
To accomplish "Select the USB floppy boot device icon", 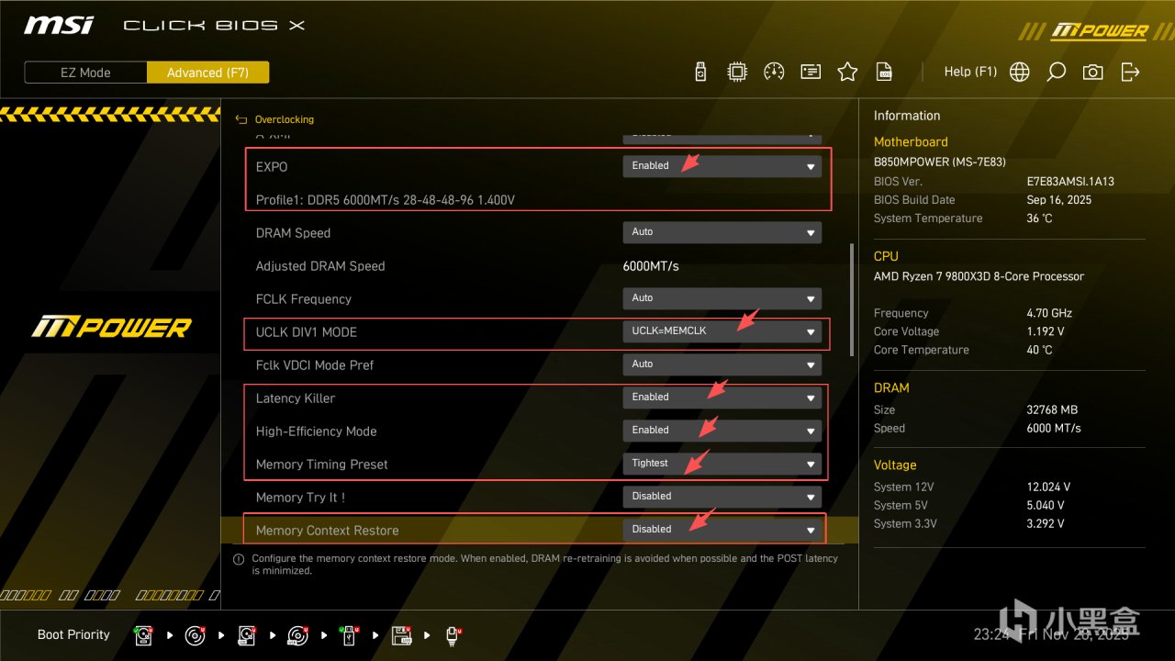I will pos(401,635).
